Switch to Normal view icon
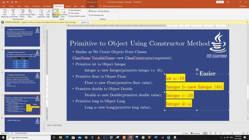Image resolution: width=249 pixels, height=140 pixels. coord(205,133)
